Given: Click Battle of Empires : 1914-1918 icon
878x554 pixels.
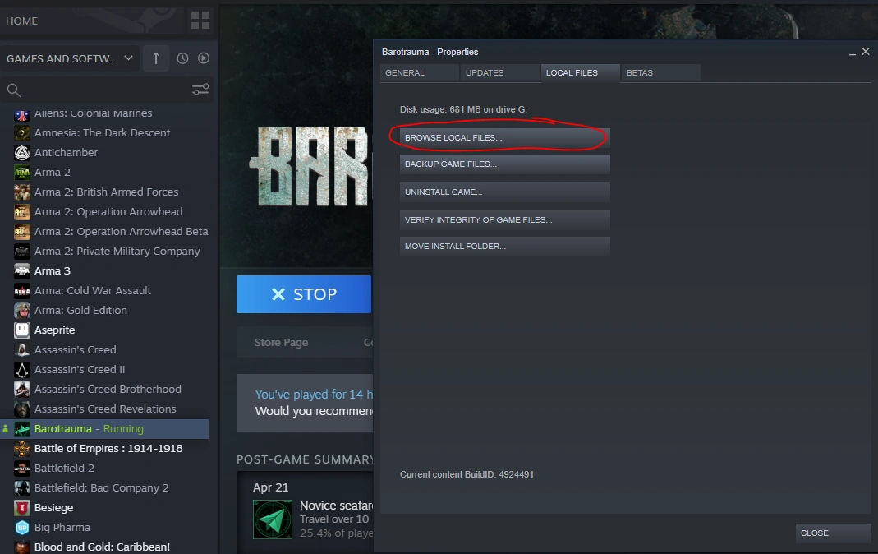Looking at the screenshot, I should click(22, 449).
